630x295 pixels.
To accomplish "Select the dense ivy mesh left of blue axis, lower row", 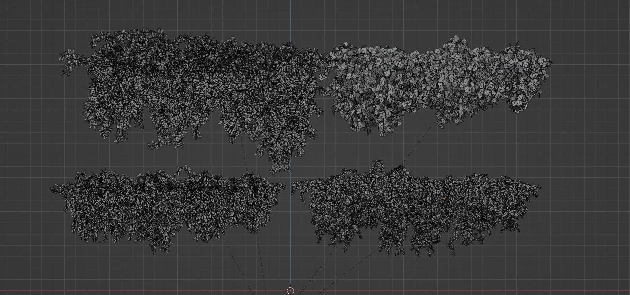I will 167,209.
